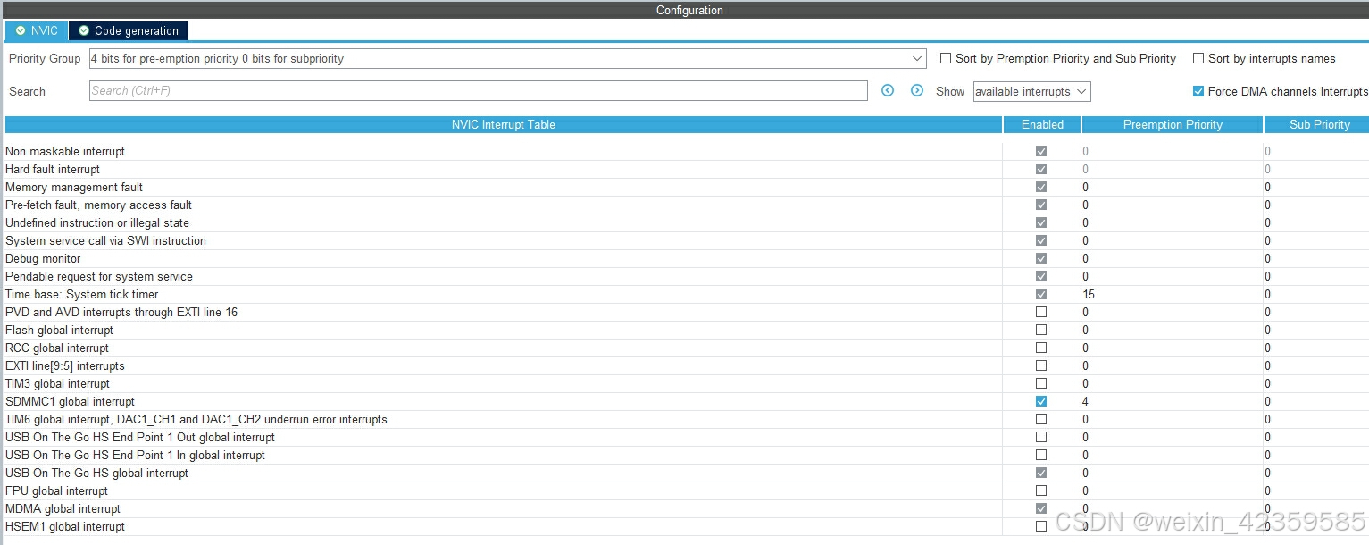Open the Priority Group dropdown
The width and height of the screenshot is (1369, 545).
point(508,59)
